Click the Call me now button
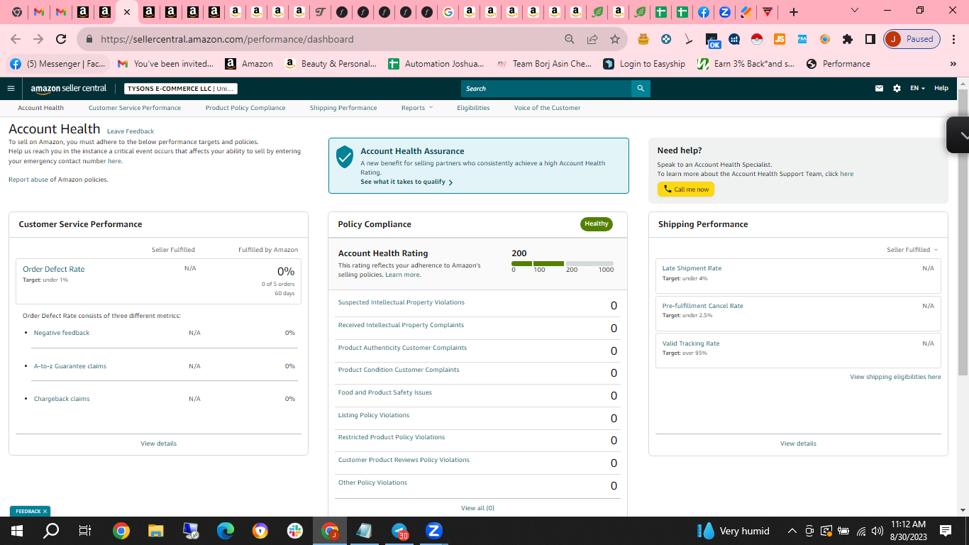This screenshot has width=969, height=545. [x=686, y=189]
